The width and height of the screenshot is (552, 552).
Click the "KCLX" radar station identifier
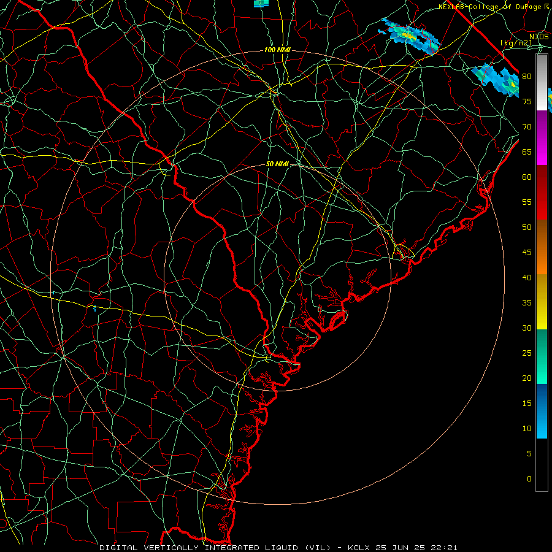(359, 548)
